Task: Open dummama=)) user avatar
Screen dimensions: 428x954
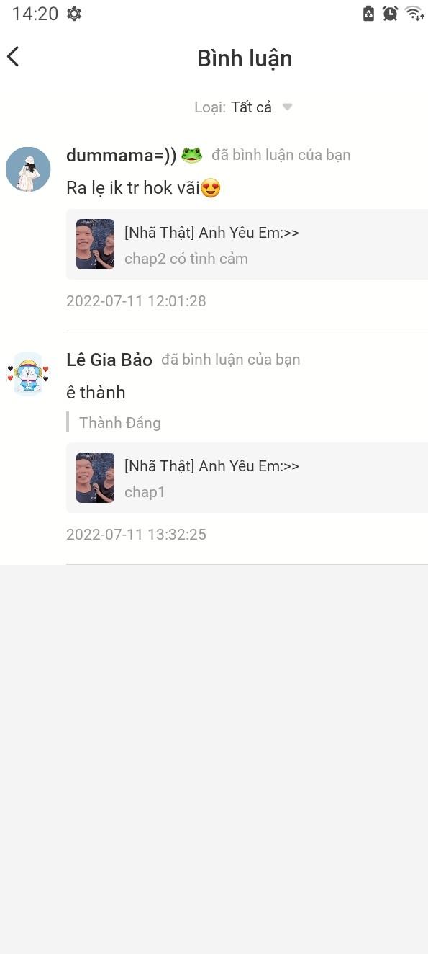Action: click(28, 169)
